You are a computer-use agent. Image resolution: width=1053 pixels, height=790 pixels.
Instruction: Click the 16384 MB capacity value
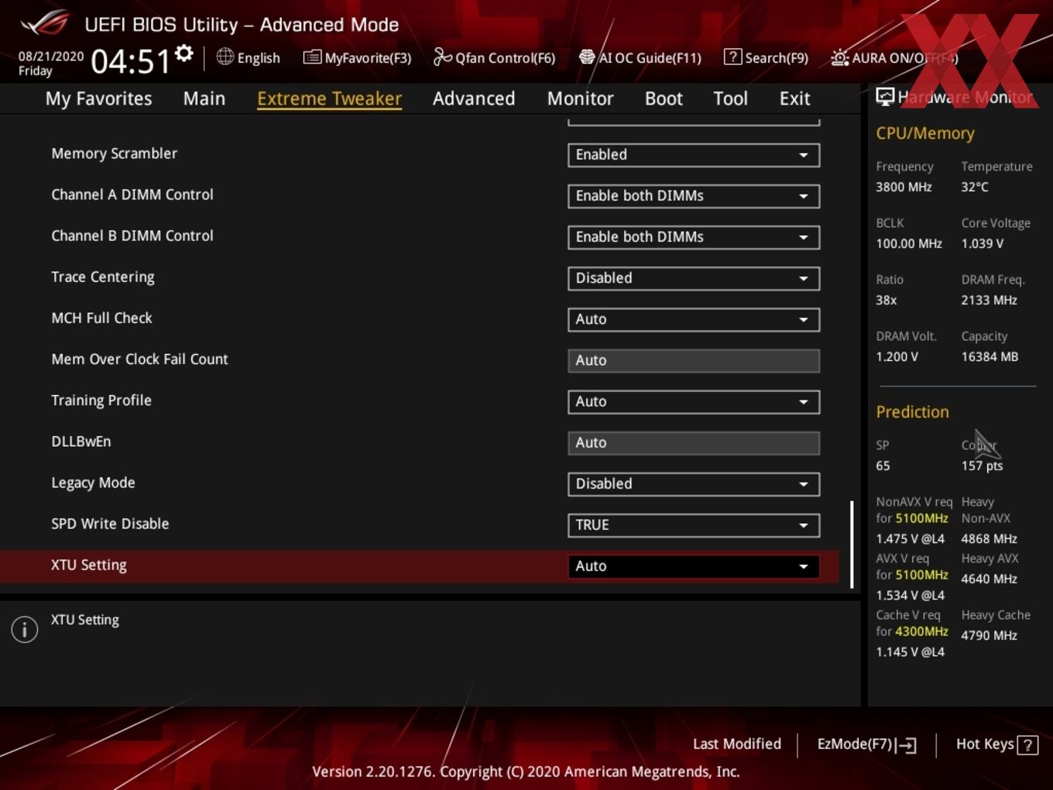[990, 357]
